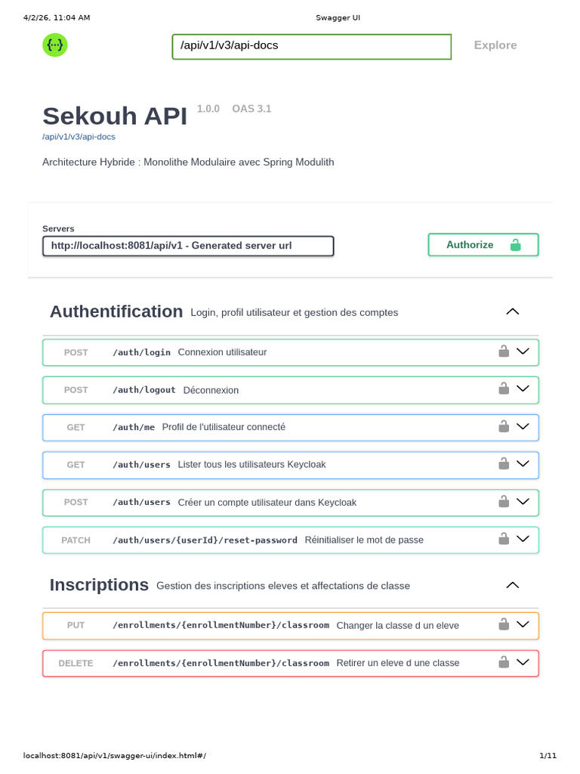Expand the POST /auth/login operation chevron

point(523,351)
